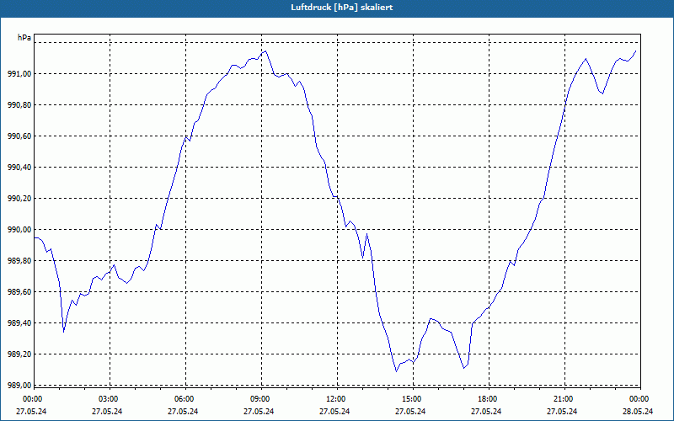674x421 pixels.
Task: Click the 989,80 axis value
Action: pyautogui.click(x=19, y=261)
